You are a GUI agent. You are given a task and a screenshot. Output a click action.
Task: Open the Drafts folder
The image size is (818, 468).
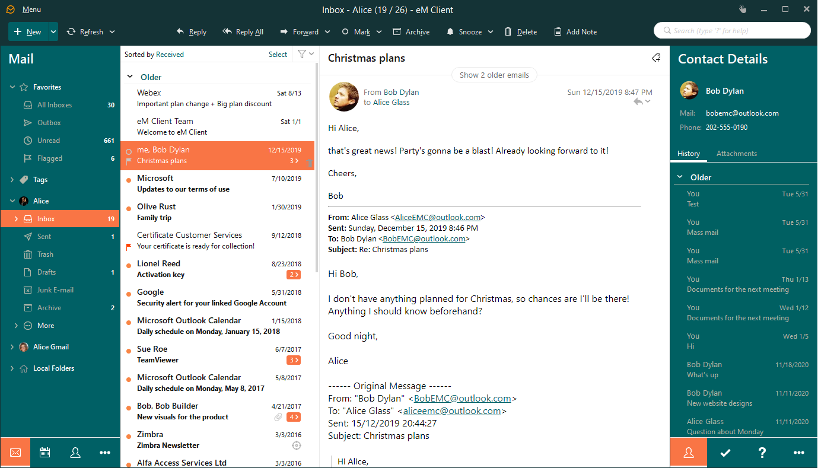click(60, 272)
